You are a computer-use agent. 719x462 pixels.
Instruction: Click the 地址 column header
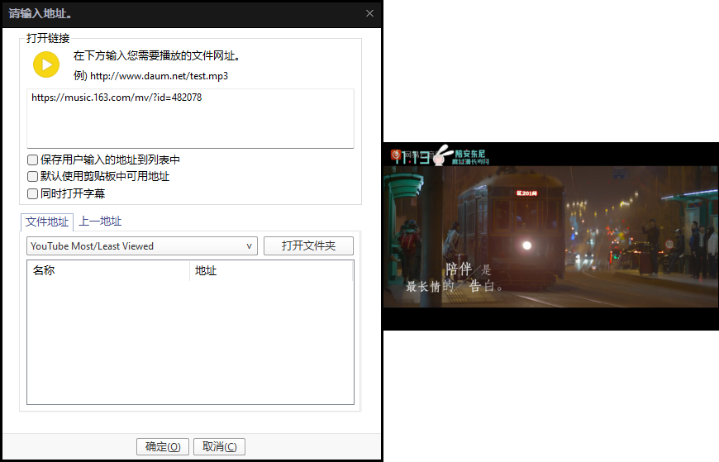(271, 270)
